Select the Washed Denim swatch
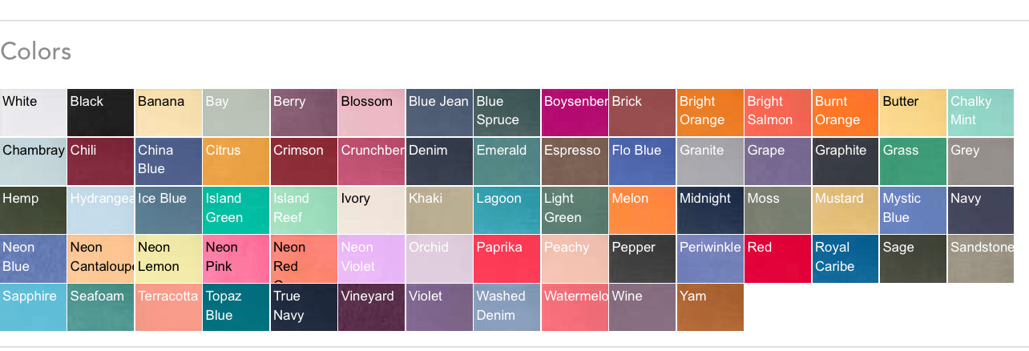The image size is (1029, 351). click(506, 308)
